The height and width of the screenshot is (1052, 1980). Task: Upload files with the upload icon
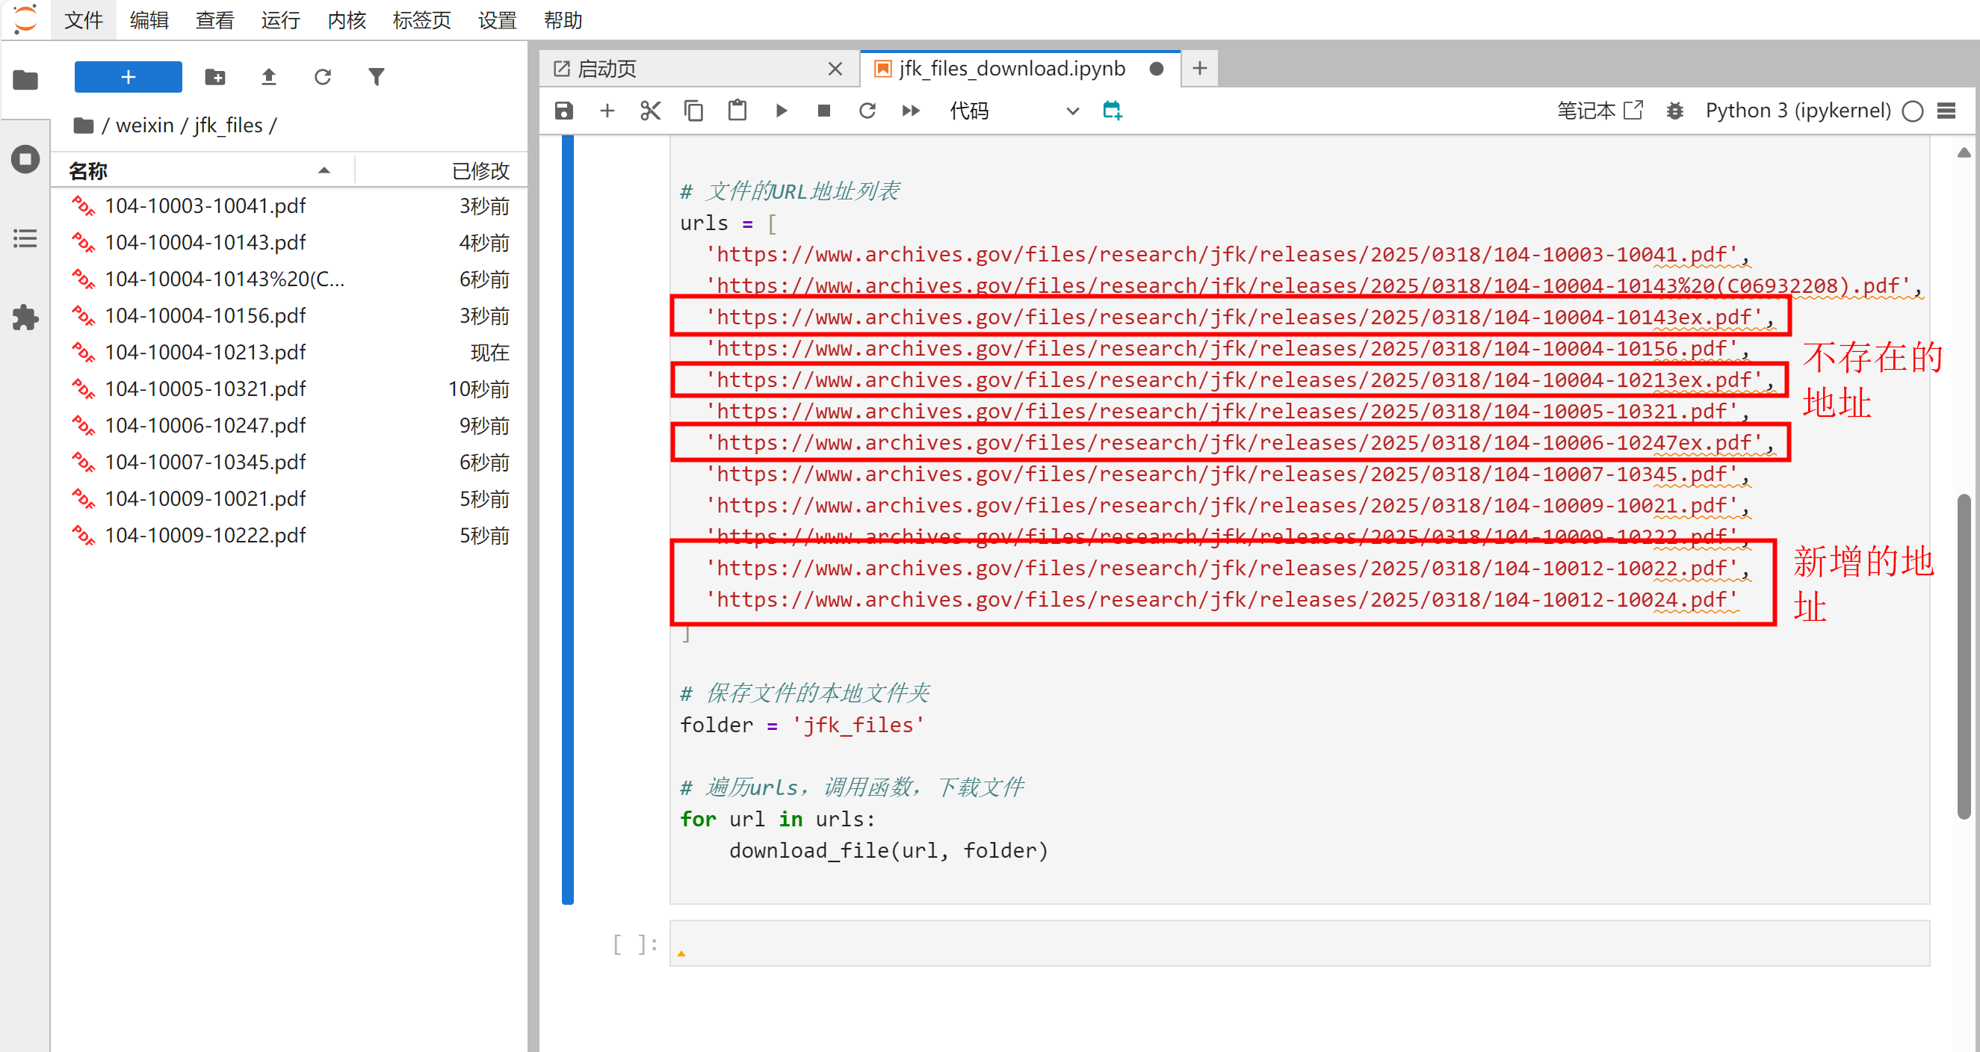(268, 77)
